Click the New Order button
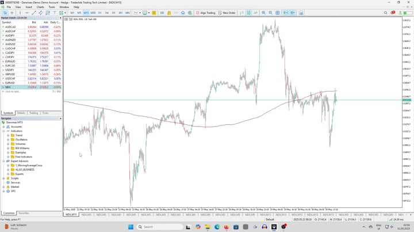The height and width of the screenshot is (232, 414). (x=227, y=13)
